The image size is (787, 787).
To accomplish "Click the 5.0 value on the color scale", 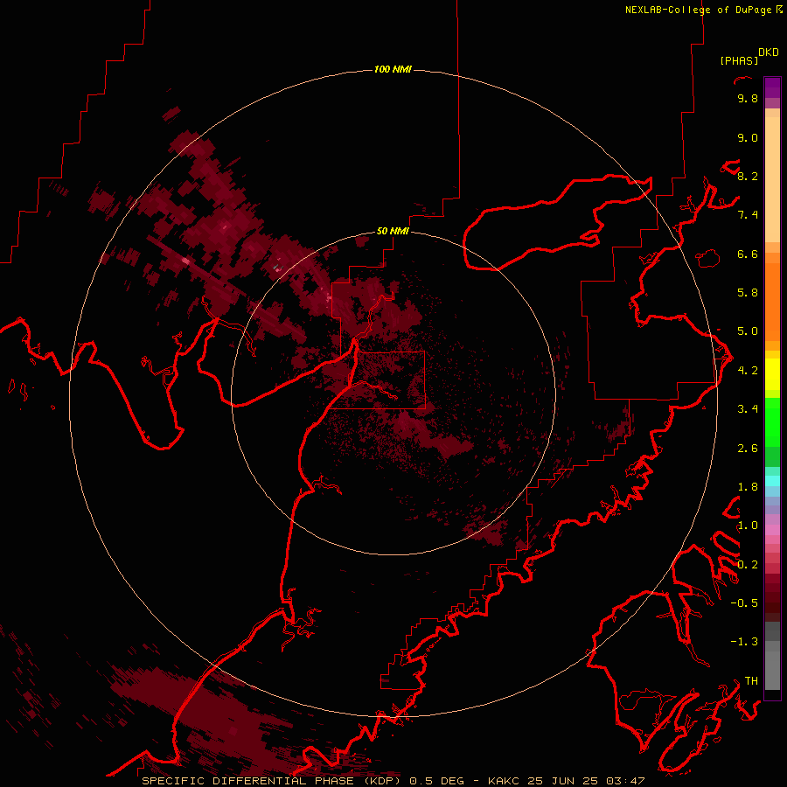I will click(x=748, y=331).
